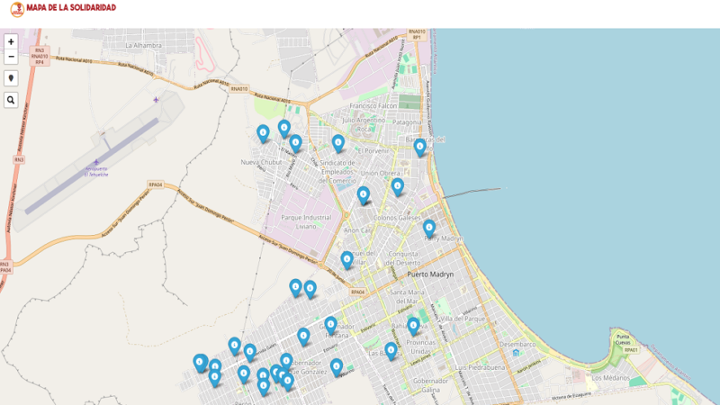Zoom out the map with minus button
Screen dimensions: 720x405
click(x=11, y=57)
